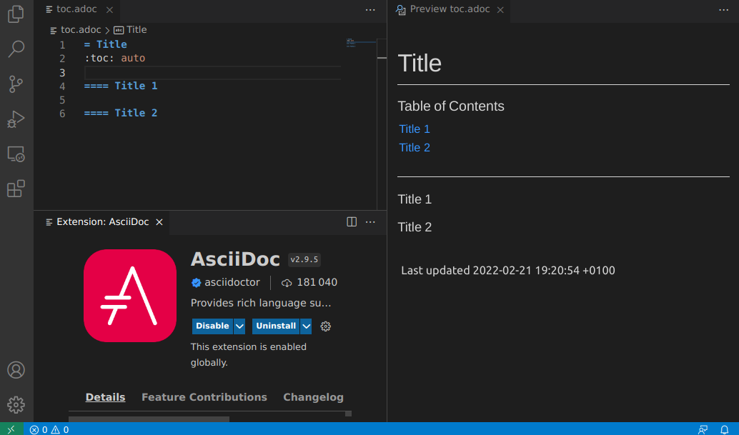Click the horizontal scrollbar below the Details tab
The image size is (739, 435).
(x=149, y=419)
